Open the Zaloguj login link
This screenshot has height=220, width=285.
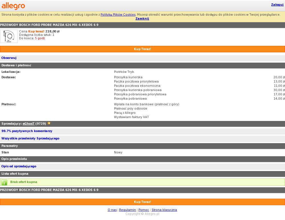(277, 5)
